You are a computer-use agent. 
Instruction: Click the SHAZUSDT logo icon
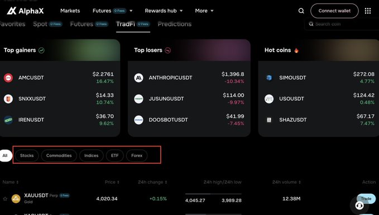click(x=269, y=120)
